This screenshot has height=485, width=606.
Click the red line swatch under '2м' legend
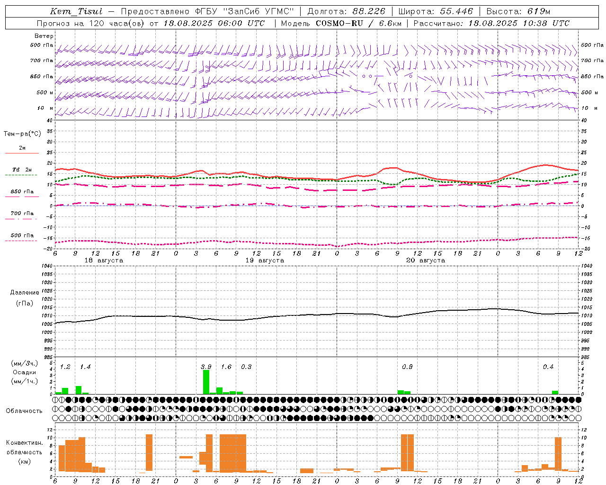coord(22,153)
